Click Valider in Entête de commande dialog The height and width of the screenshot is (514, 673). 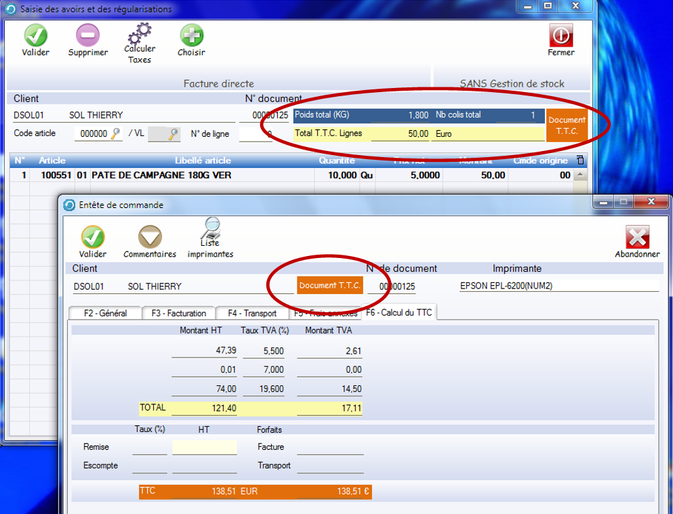click(x=93, y=238)
